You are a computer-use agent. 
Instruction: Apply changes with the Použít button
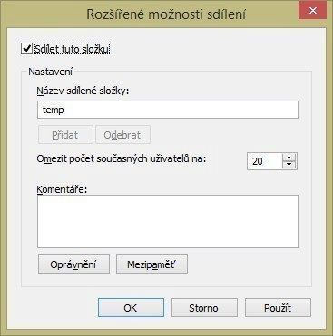(278, 308)
